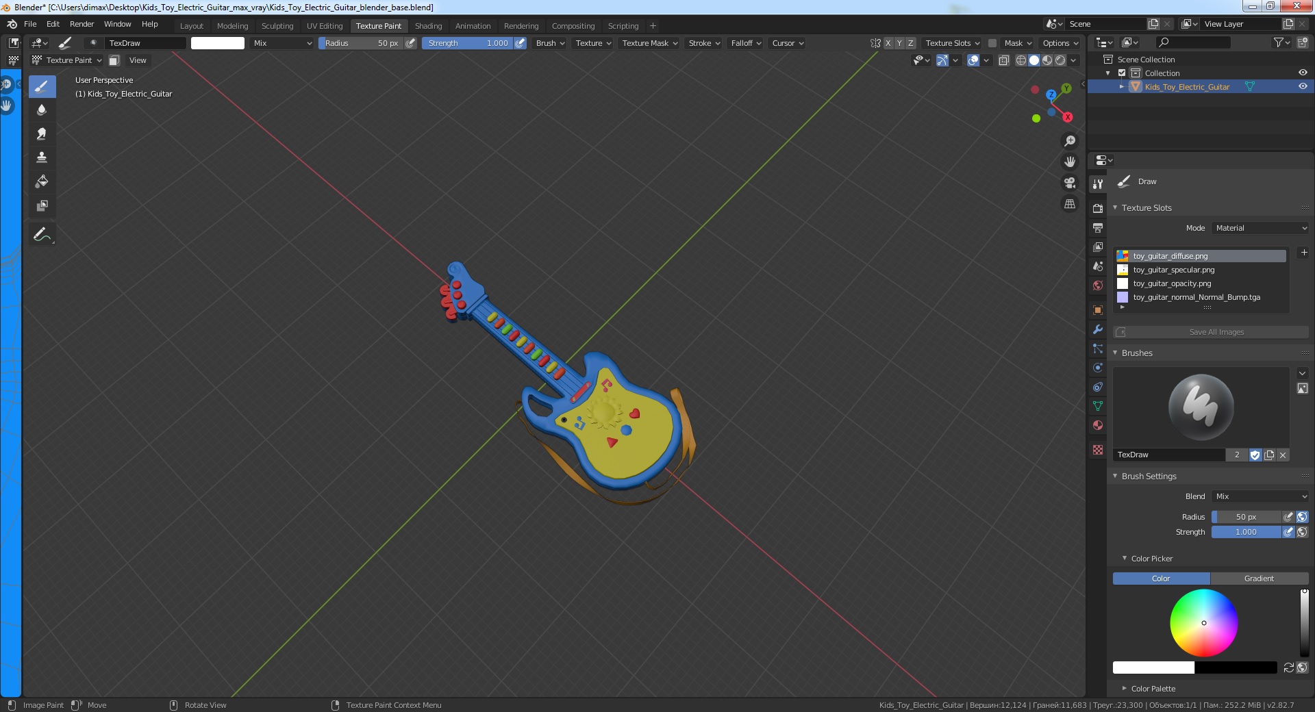The width and height of the screenshot is (1315, 712).
Task: Toggle radius pen pressure in header
Action: coord(410,43)
